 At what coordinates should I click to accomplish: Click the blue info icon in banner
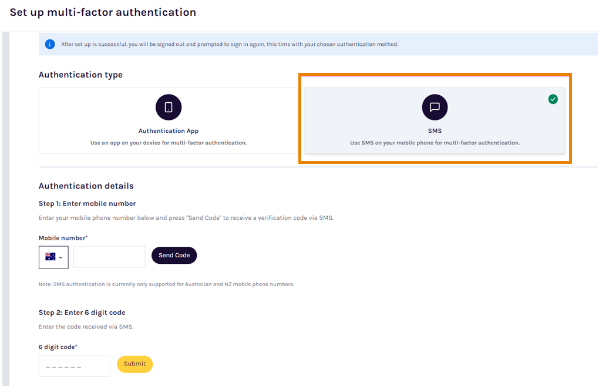click(x=50, y=44)
